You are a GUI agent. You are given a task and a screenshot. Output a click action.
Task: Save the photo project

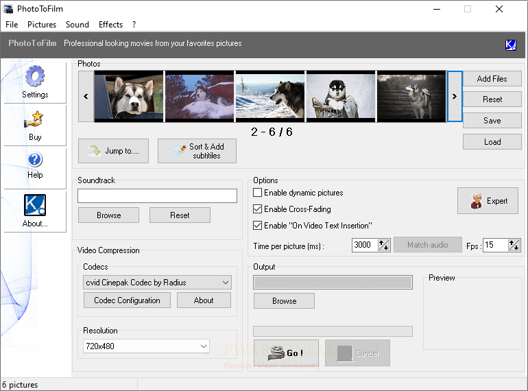point(492,121)
